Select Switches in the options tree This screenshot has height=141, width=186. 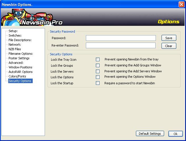tap(15, 35)
